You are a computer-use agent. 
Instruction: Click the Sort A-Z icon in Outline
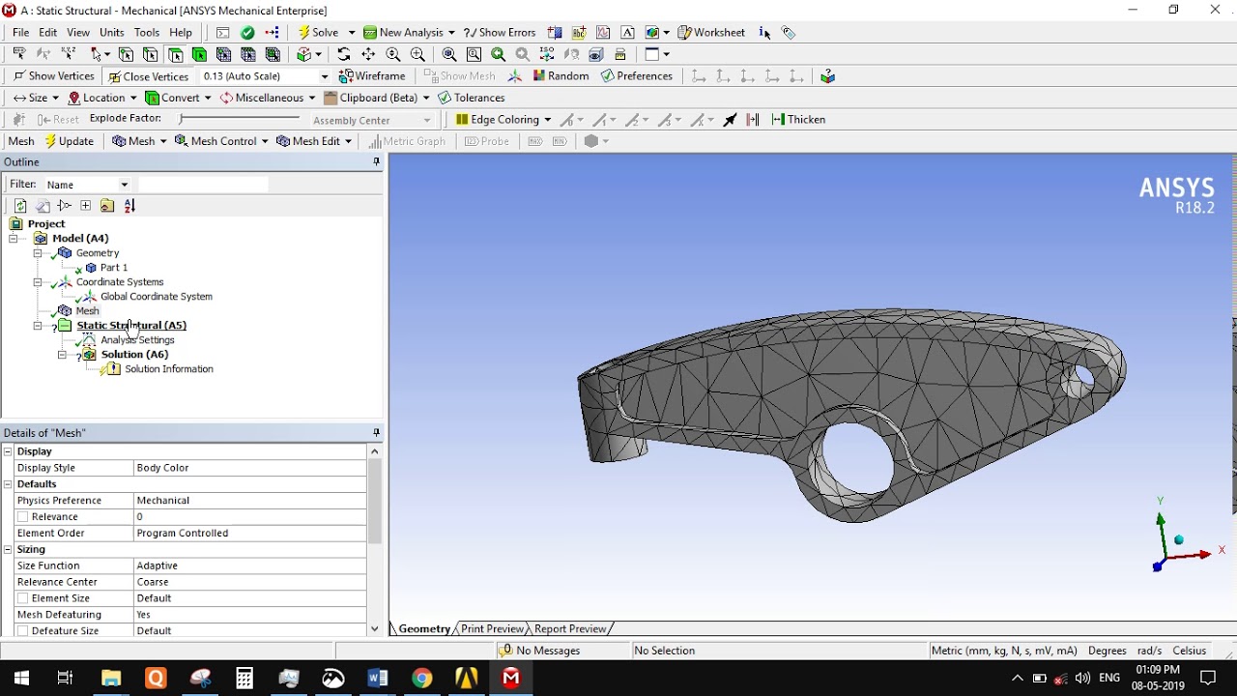point(129,205)
